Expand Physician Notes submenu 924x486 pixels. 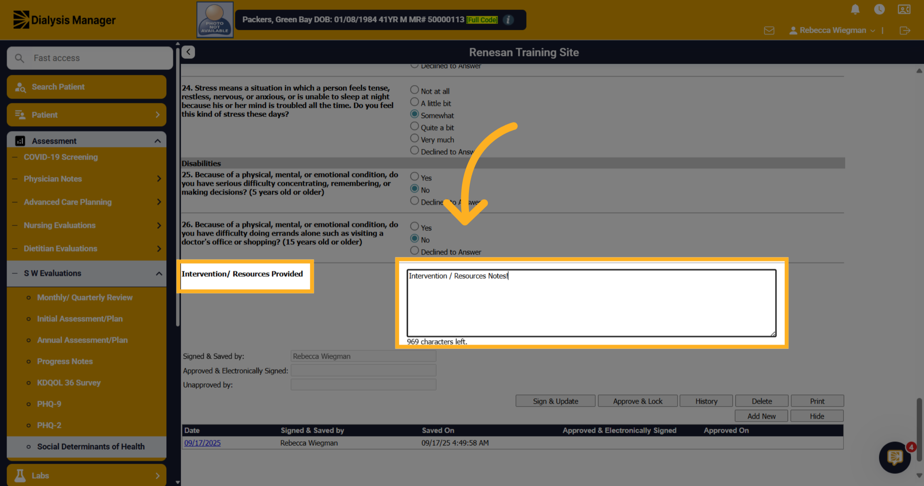coord(159,179)
